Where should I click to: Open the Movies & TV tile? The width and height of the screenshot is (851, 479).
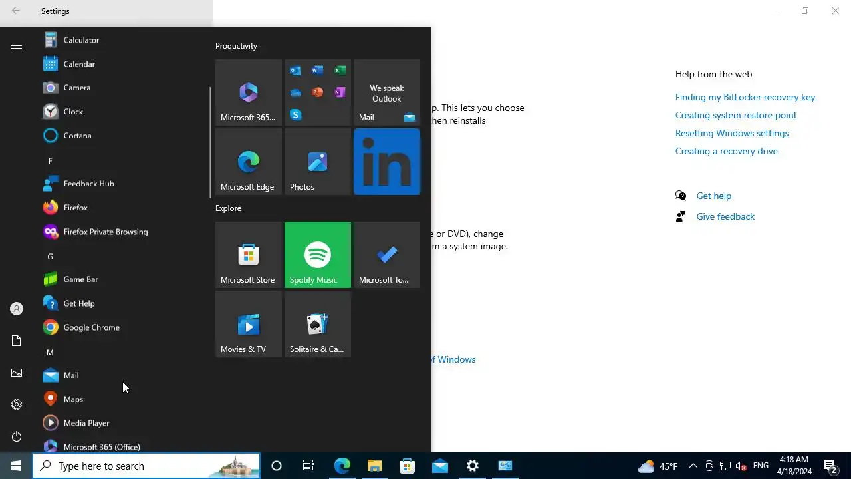click(x=249, y=324)
